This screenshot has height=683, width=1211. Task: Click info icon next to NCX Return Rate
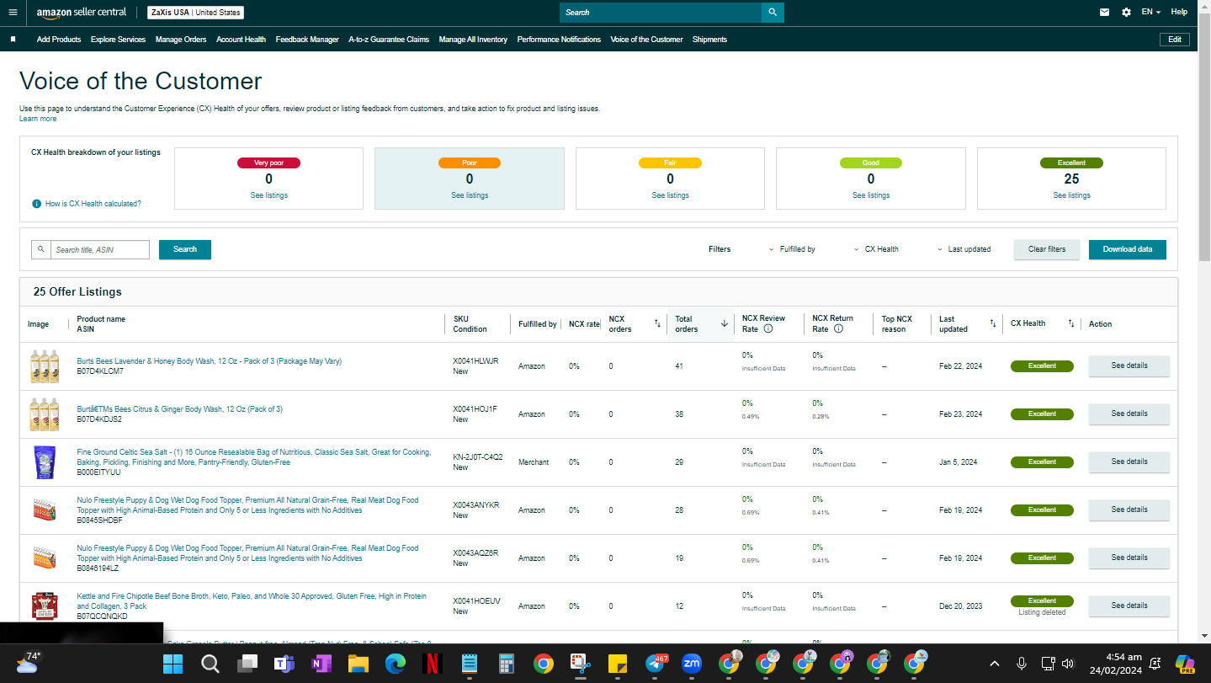point(838,329)
